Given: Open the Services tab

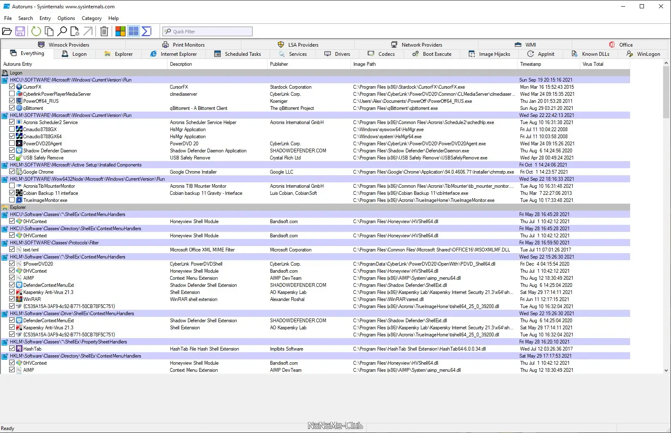Looking at the screenshot, I should [x=293, y=54].
